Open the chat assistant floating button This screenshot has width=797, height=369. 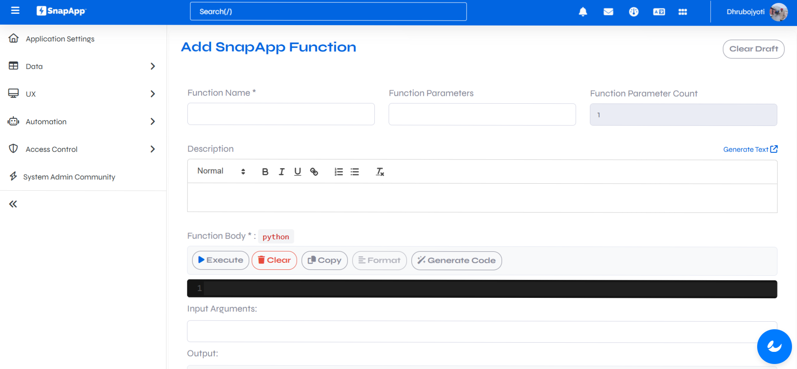point(774,346)
